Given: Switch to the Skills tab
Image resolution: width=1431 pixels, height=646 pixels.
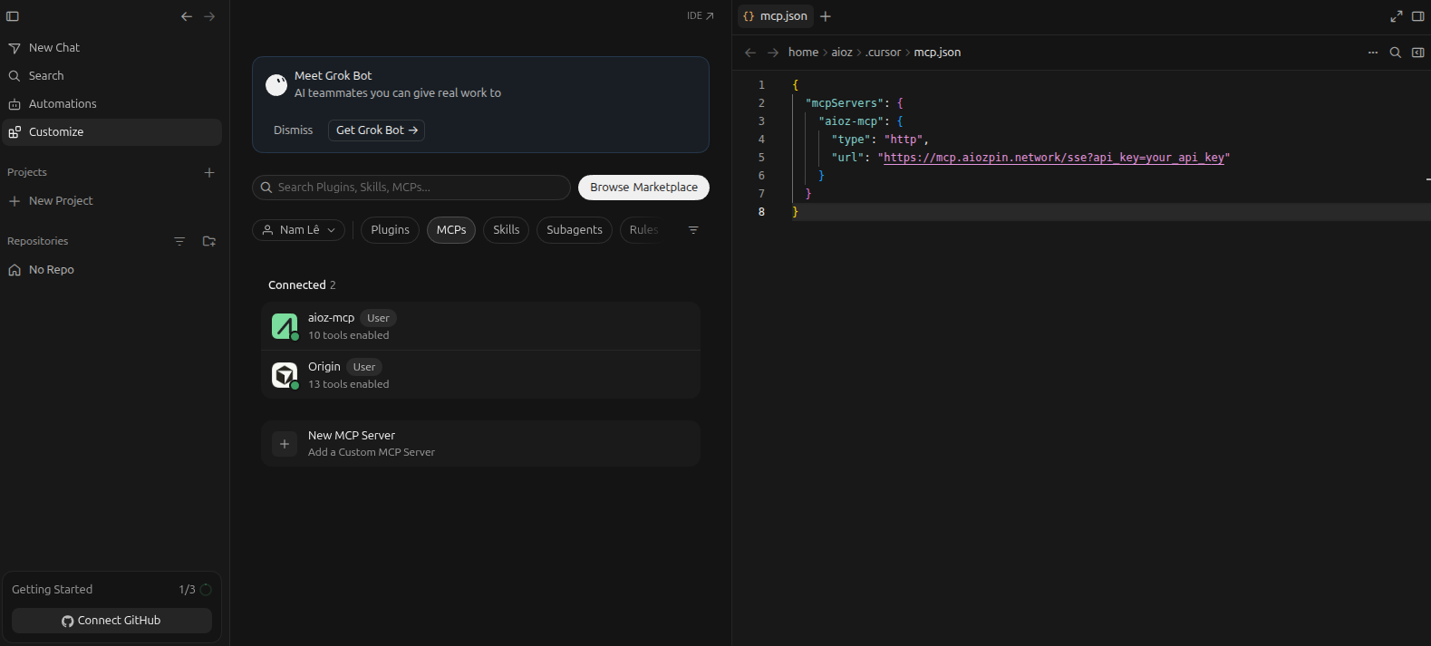Looking at the screenshot, I should (507, 230).
